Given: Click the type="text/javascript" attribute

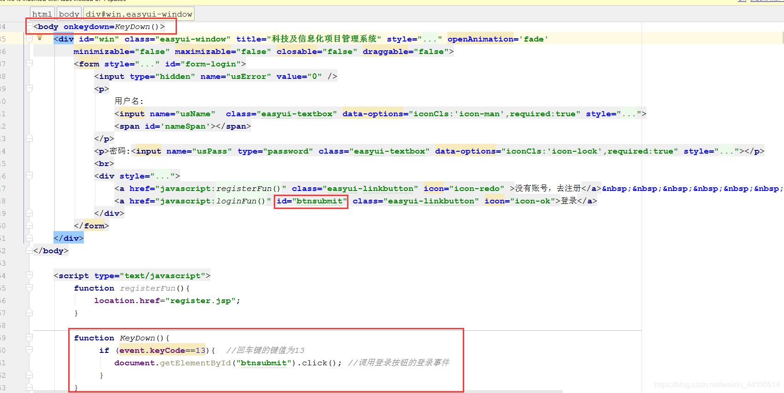Looking at the screenshot, I should pyautogui.click(x=150, y=276).
